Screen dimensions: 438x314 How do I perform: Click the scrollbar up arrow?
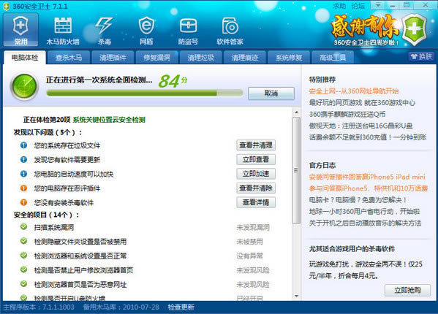[x=296, y=112]
